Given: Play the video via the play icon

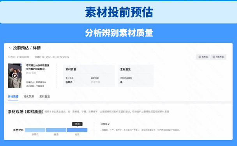Looking at the screenshot, I should pos(15,76).
